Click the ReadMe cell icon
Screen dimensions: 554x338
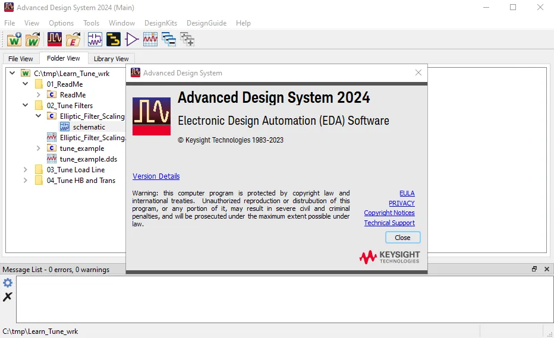52,94
